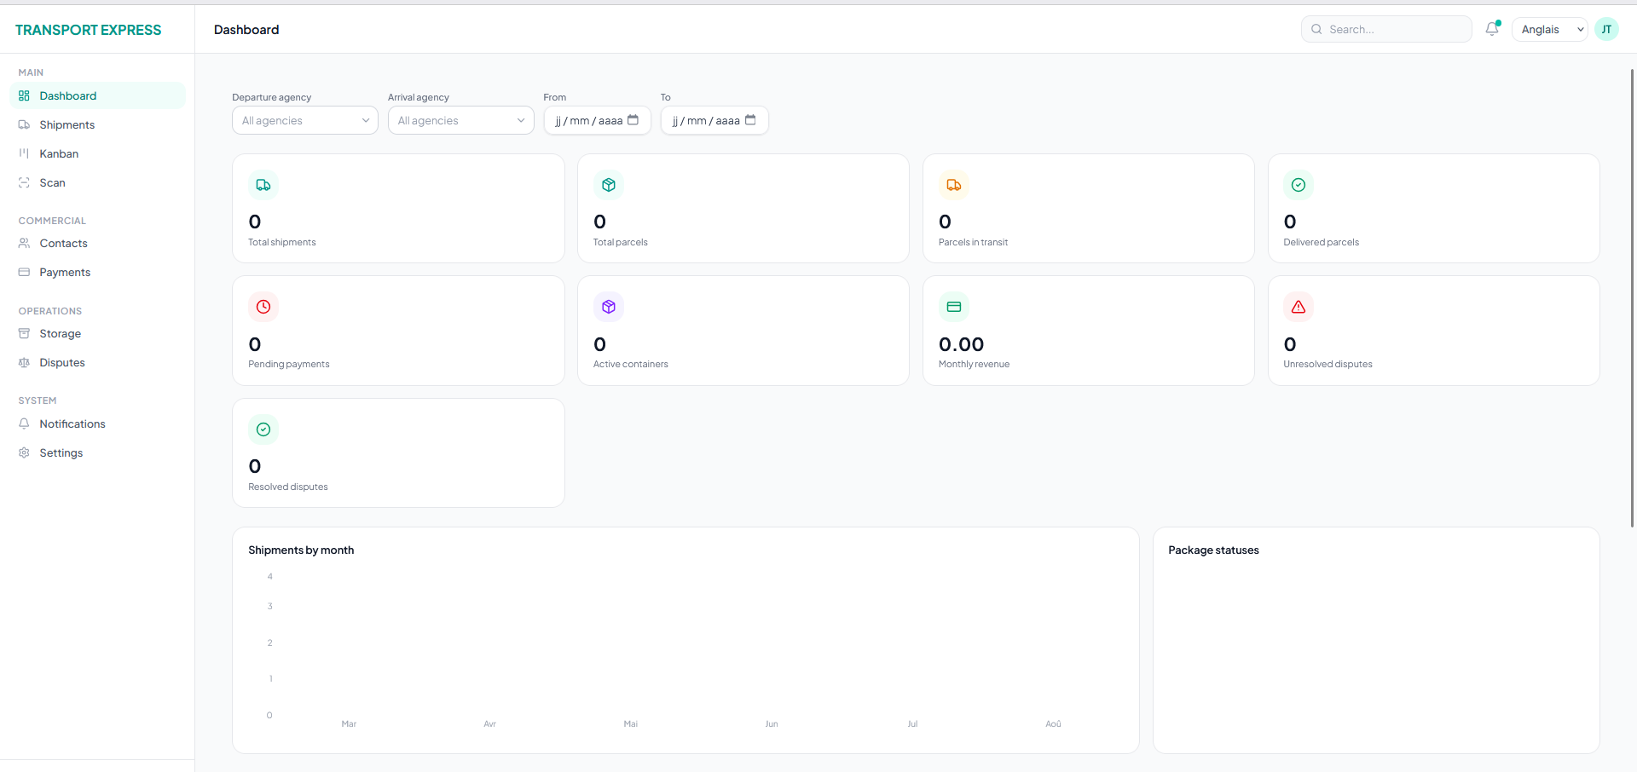Open Storage under Operations

[x=97, y=333]
